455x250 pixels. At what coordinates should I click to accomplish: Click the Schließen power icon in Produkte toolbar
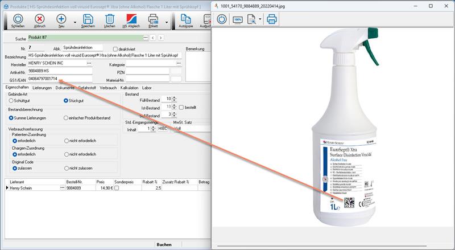click(x=18, y=19)
